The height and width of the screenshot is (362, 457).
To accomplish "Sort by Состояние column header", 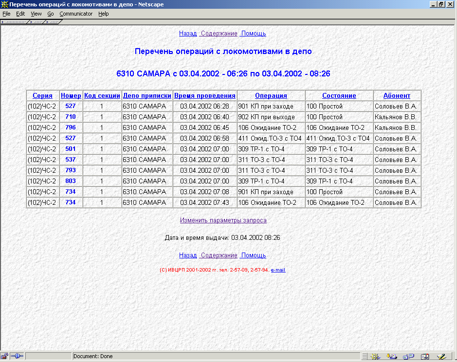I will pyautogui.click(x=339, y=95).
